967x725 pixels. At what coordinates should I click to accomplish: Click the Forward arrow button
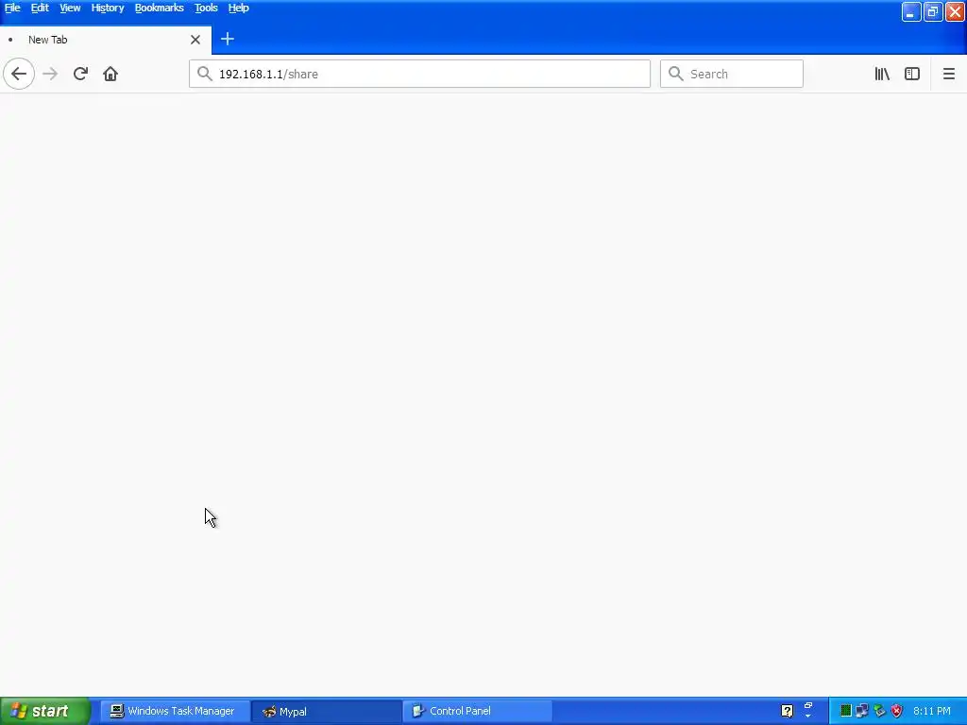(x=50, y=74)
